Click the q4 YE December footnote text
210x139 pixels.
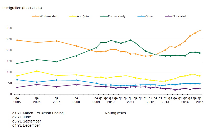pyautogui.click(x=26, y=125)
